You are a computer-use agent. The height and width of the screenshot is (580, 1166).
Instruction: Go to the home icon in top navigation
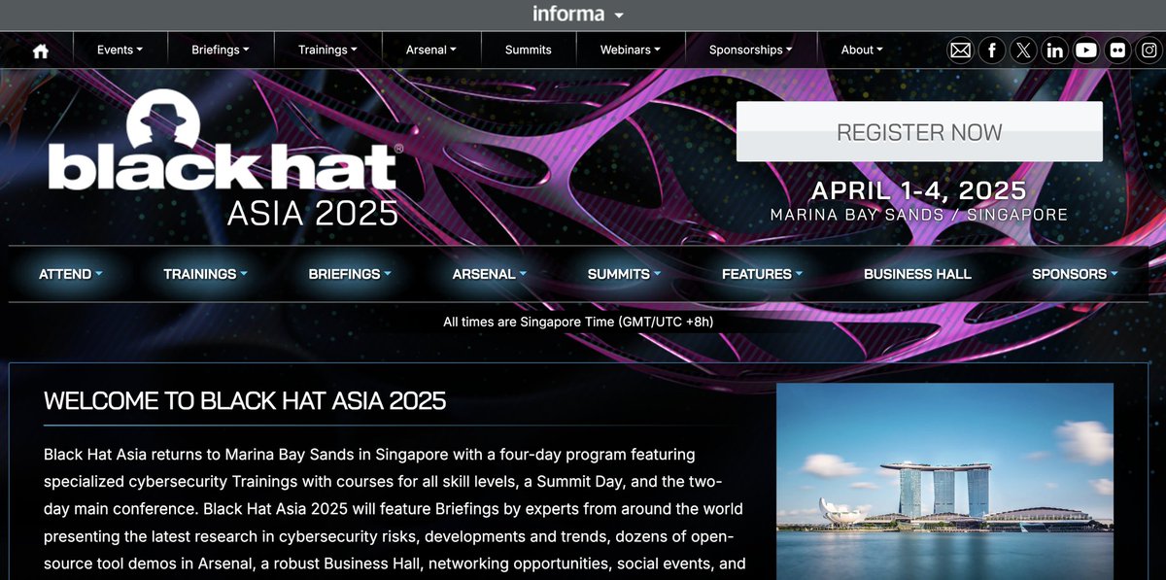pyautogui.click(x=41, y=51)
